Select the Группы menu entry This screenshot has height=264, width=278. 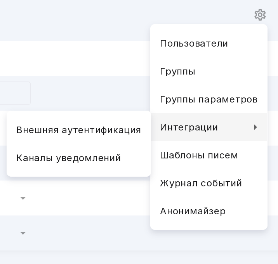click(208, 71)
